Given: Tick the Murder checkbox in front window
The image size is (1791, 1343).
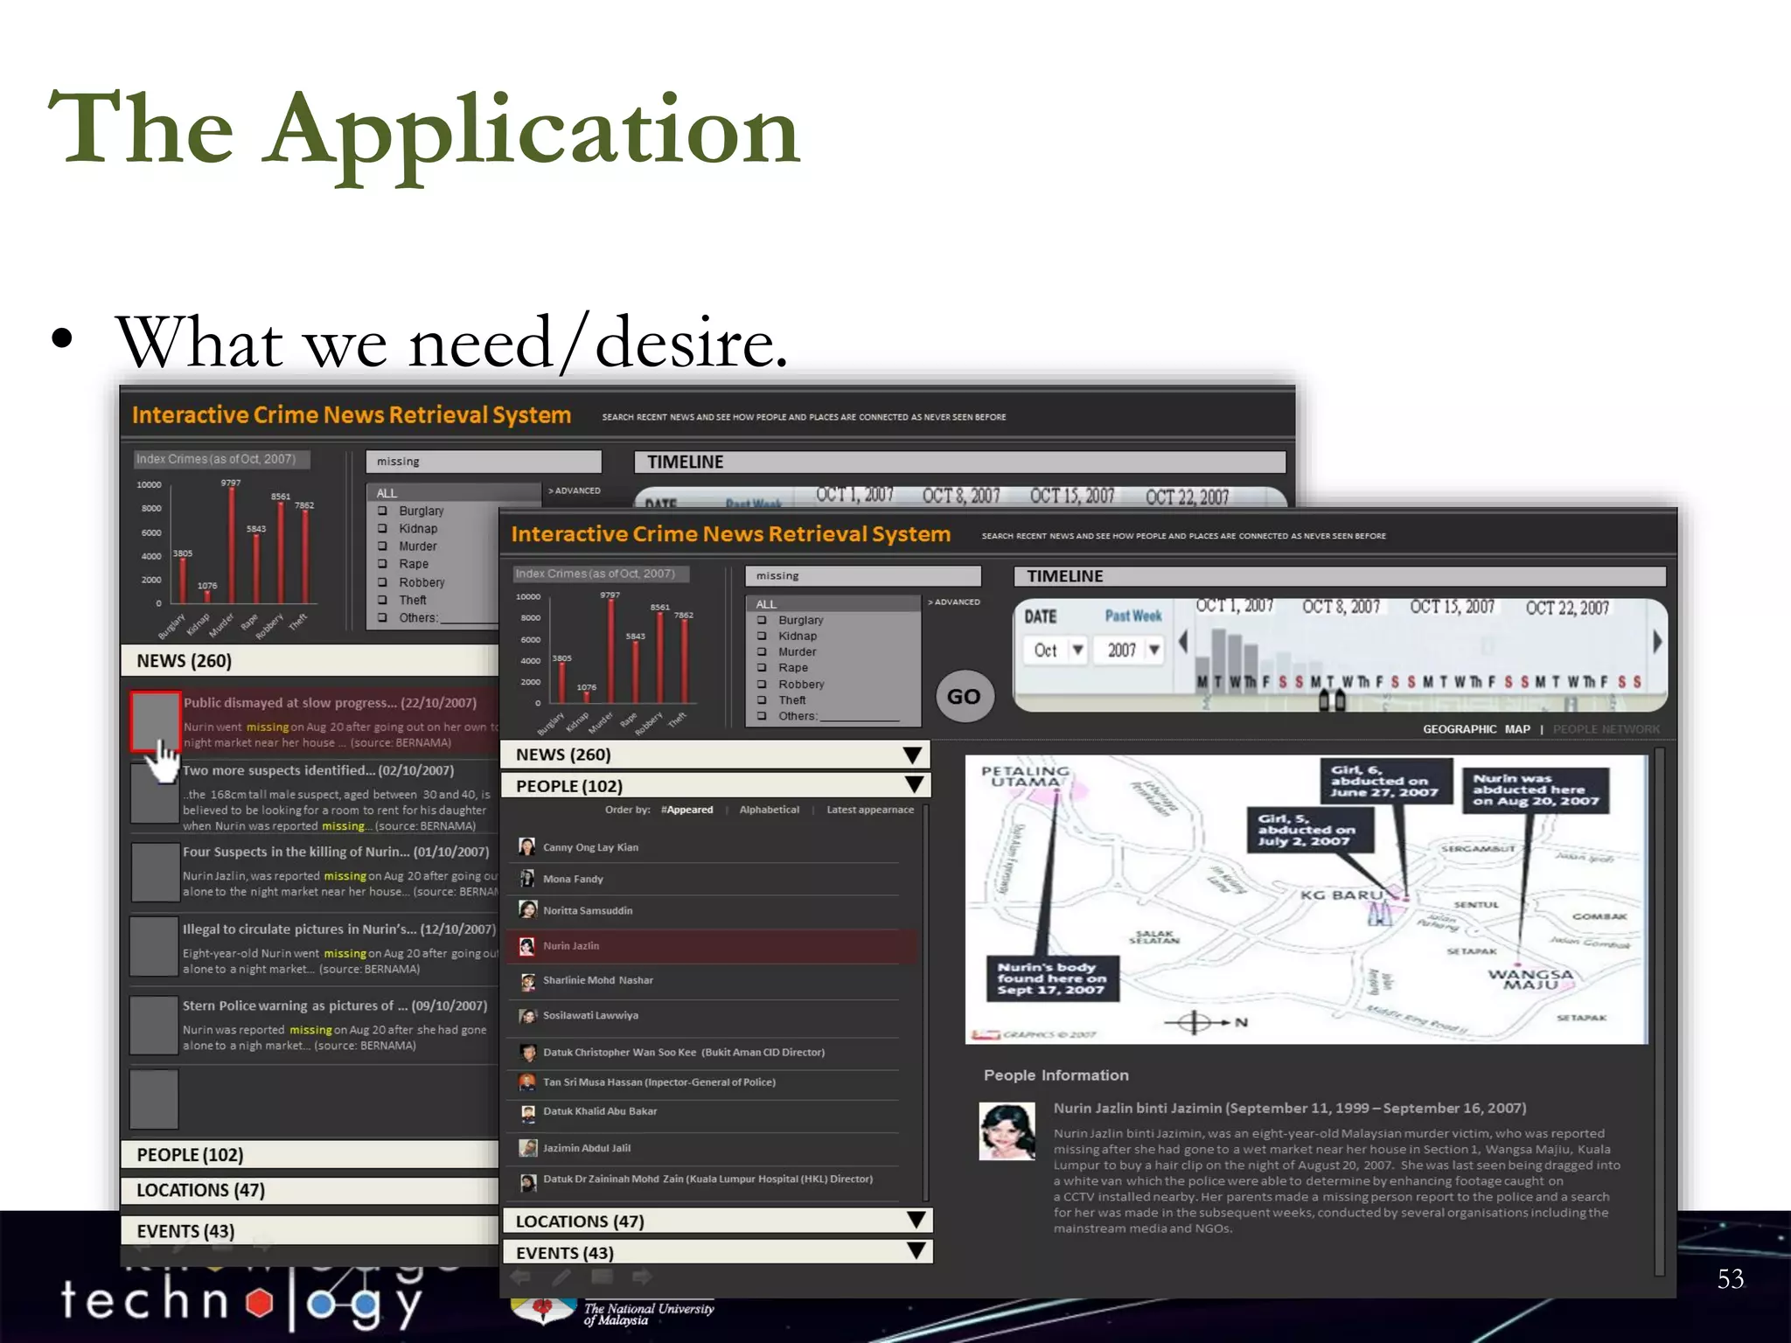Looking at the screenshot, I should tap(762, 651).
